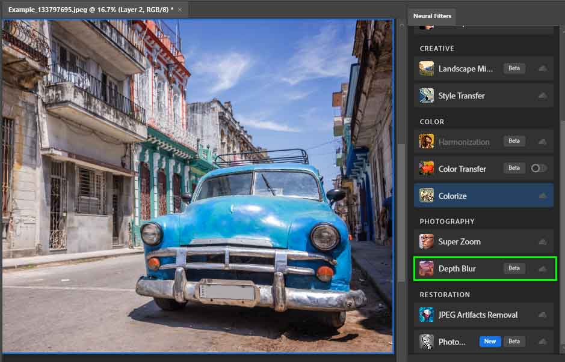
Task: Enable the Color Transfer filter toggle
Action: [x=539, y=168]
